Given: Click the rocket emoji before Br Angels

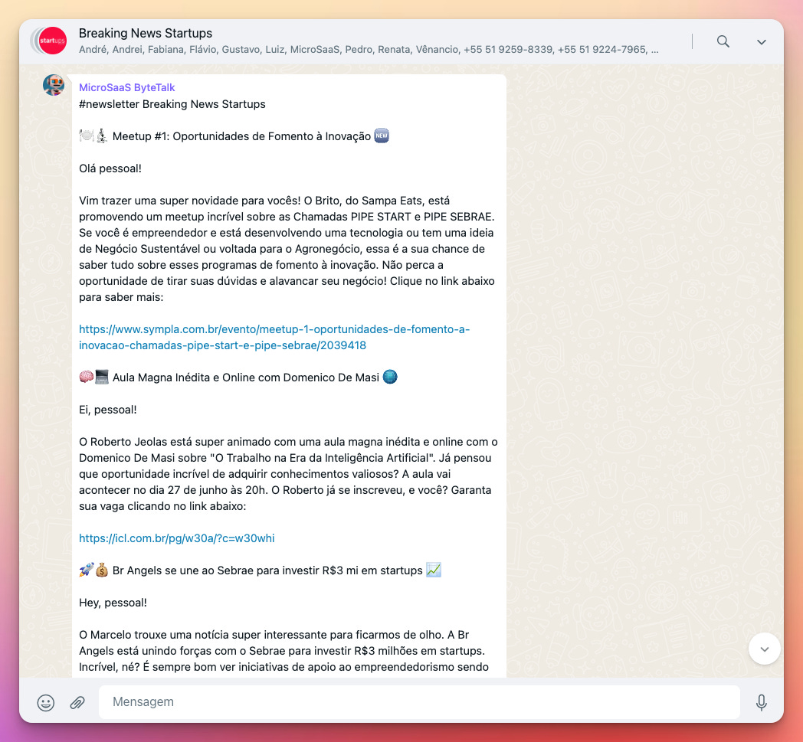Looking at the screenshot, I should [86, 570].
